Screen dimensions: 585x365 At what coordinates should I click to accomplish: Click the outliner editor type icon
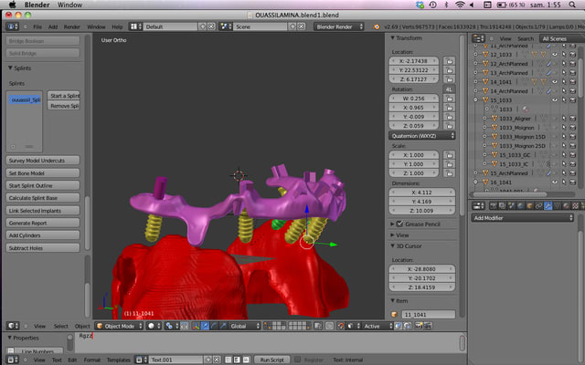point(479,39)
